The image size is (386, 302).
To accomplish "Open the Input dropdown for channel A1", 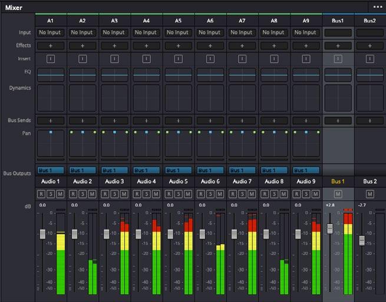I will pos(51,32).
